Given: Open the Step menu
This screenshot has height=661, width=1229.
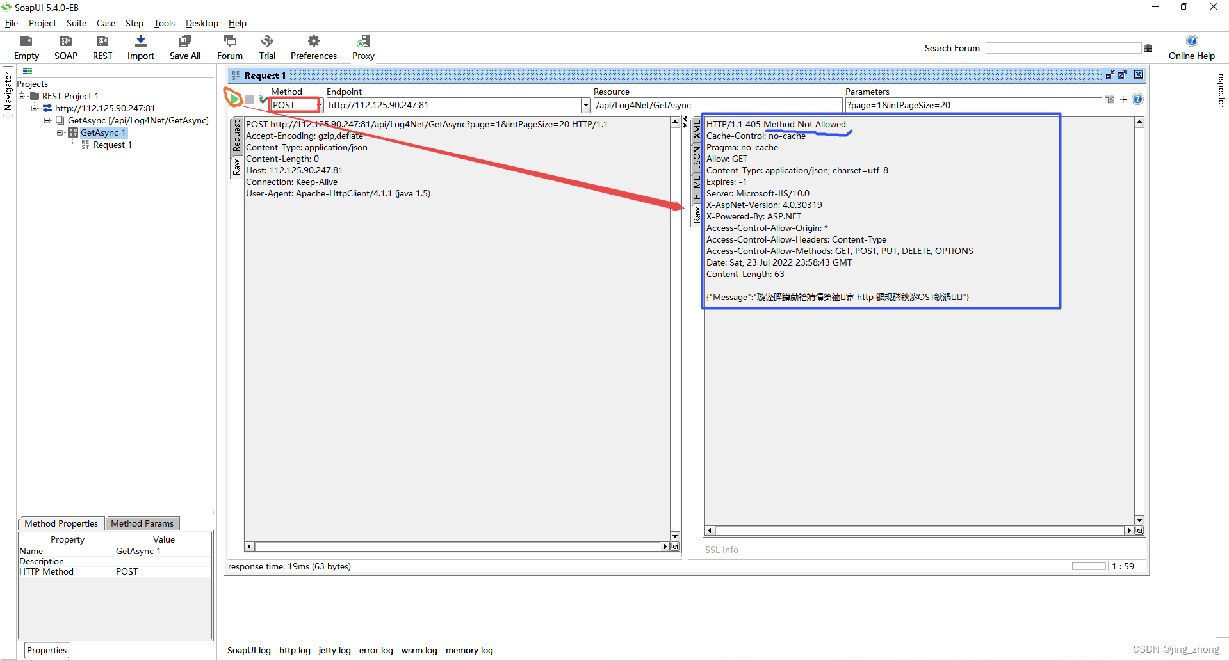Looking at the screenshot, I should (x=134, y=23).
